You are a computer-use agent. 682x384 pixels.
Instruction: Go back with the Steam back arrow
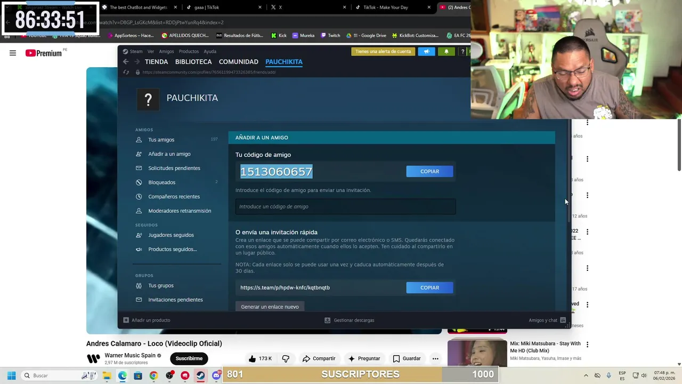pyautogui.click(x=126, y=62)
